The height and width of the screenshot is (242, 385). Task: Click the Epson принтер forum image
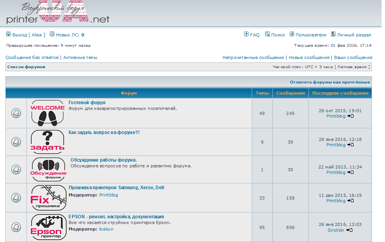pyautogui.click(x=48, y=227)
